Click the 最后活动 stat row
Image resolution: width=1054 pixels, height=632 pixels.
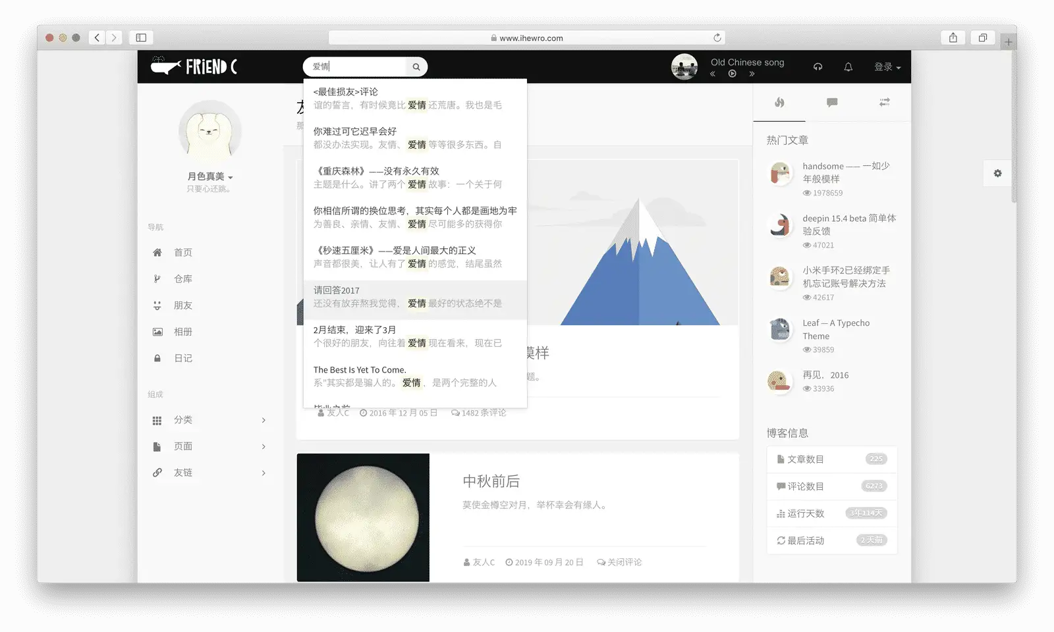832,540
